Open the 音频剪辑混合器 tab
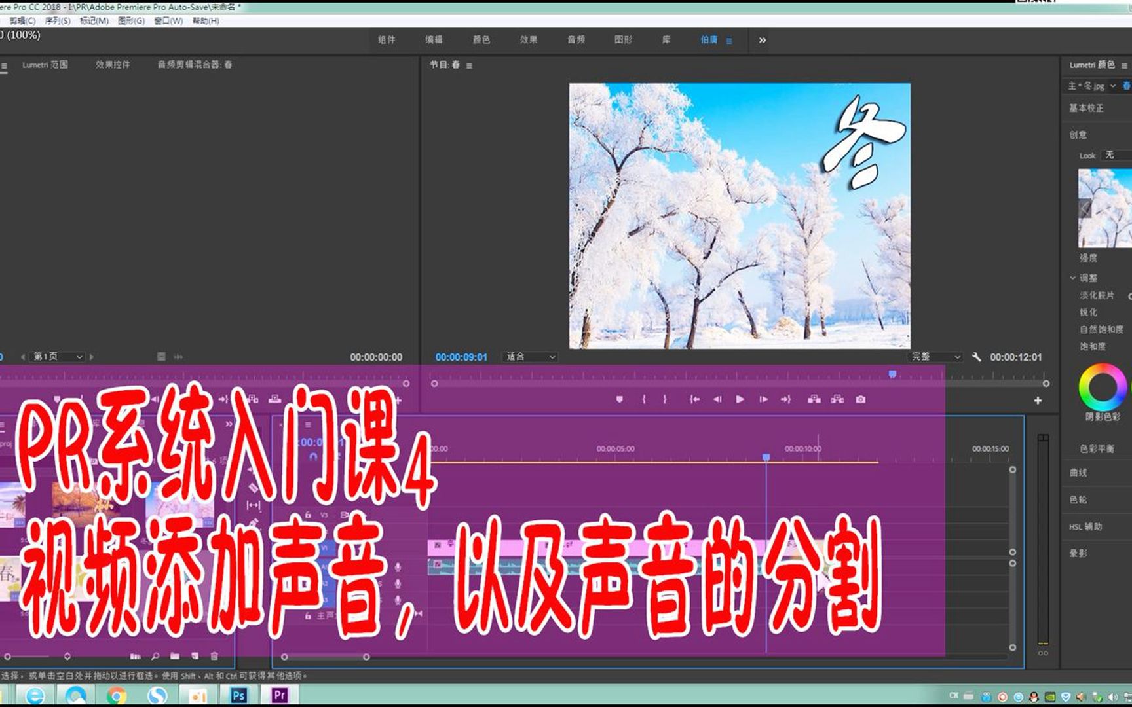The height and width of the screenshot is (707, 1132). (x=195, y=65)
